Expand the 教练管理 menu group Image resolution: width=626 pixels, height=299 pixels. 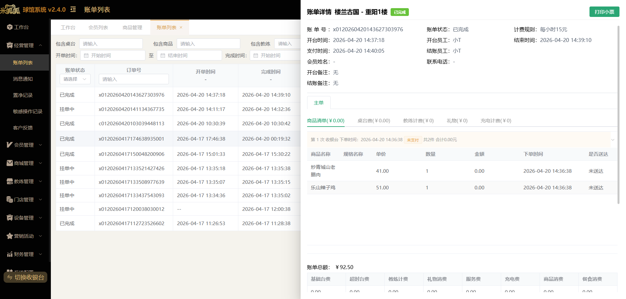click(40, 181)
